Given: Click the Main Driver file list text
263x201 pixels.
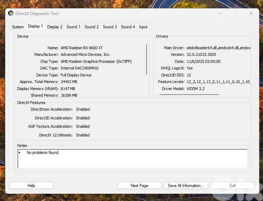Looking at the screenshot, I should [x=218, y=48].
